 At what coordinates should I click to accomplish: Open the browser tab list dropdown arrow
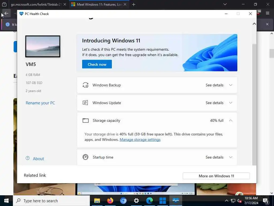[x=225, y=4]
